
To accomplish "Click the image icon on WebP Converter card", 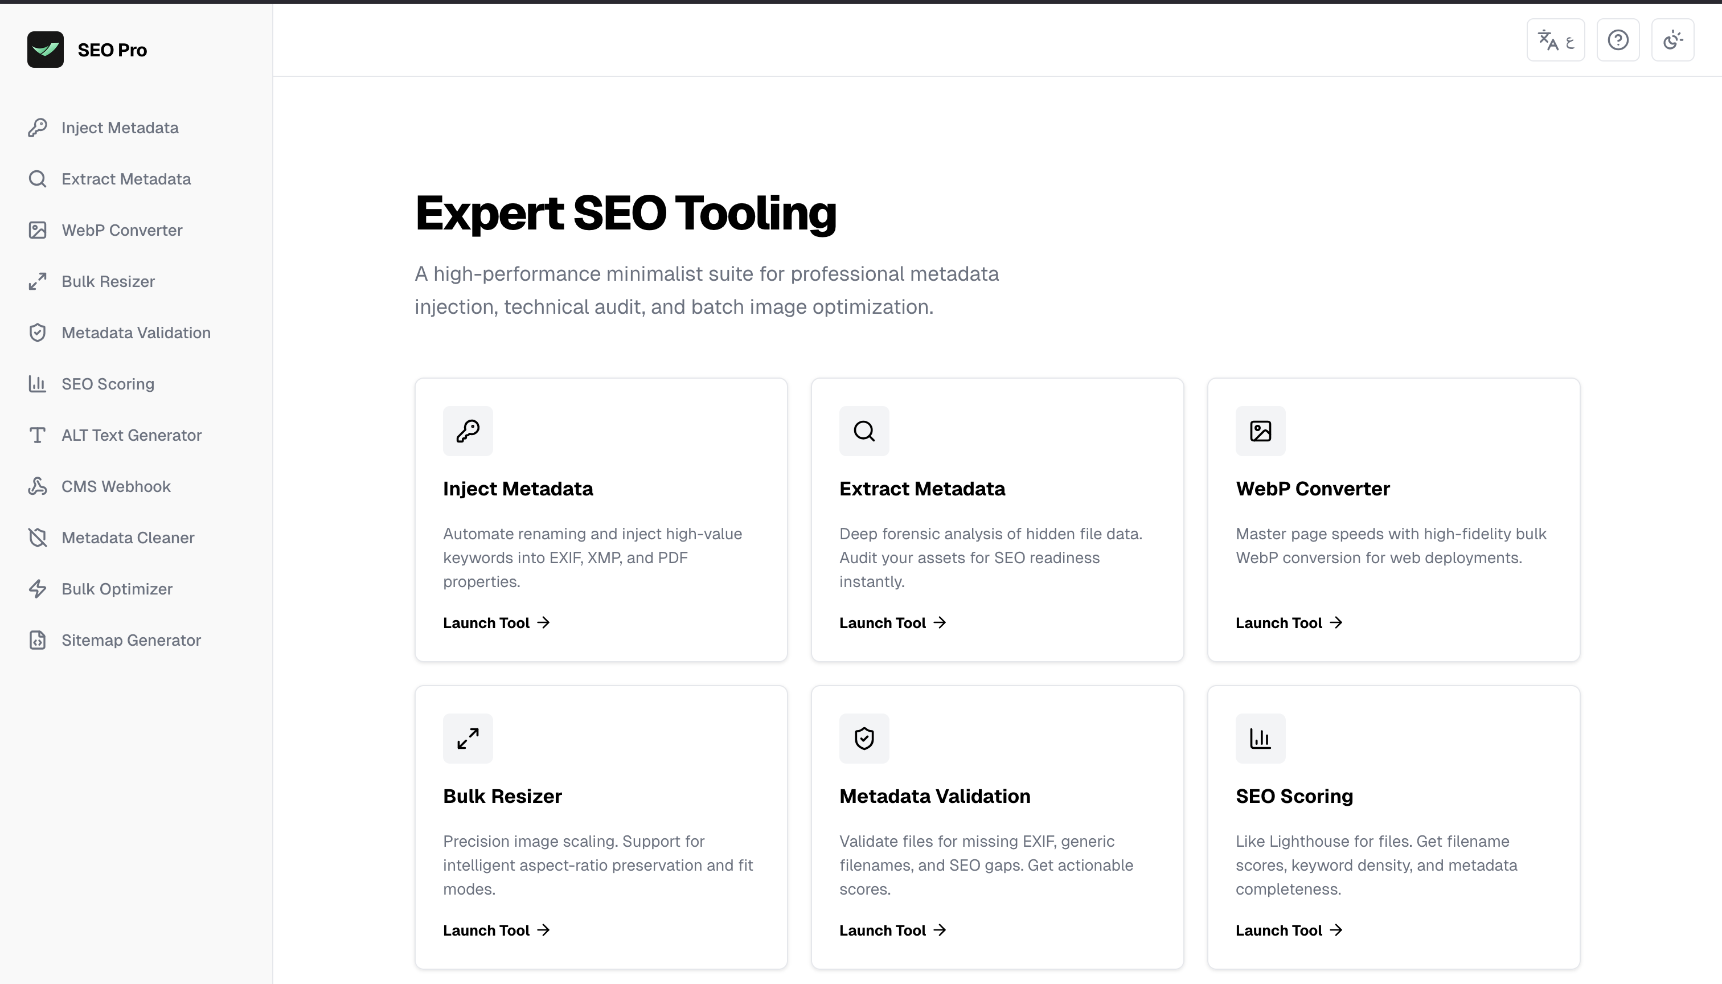I will pyautogui.click(x=1260, y=430).
